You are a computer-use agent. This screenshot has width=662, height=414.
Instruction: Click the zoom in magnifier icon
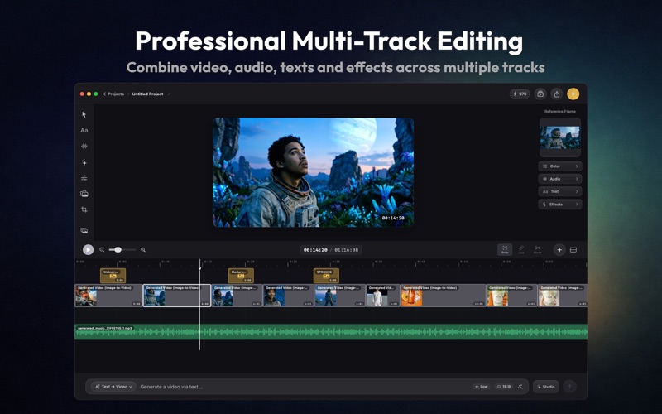pos(143,250)
